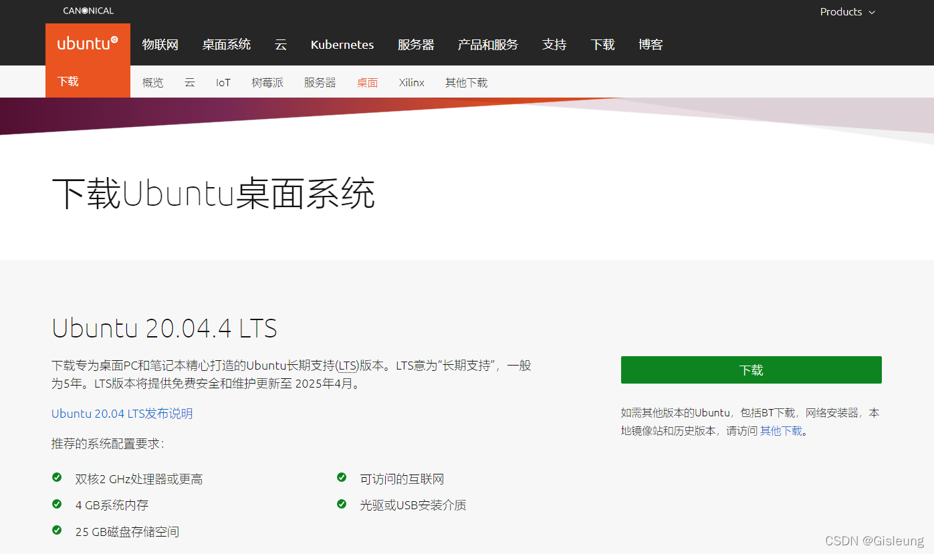The height and width of the screenshot is (554, 934).
Task: Click checkmark beside 可访问的互联网
Action: 342,477
